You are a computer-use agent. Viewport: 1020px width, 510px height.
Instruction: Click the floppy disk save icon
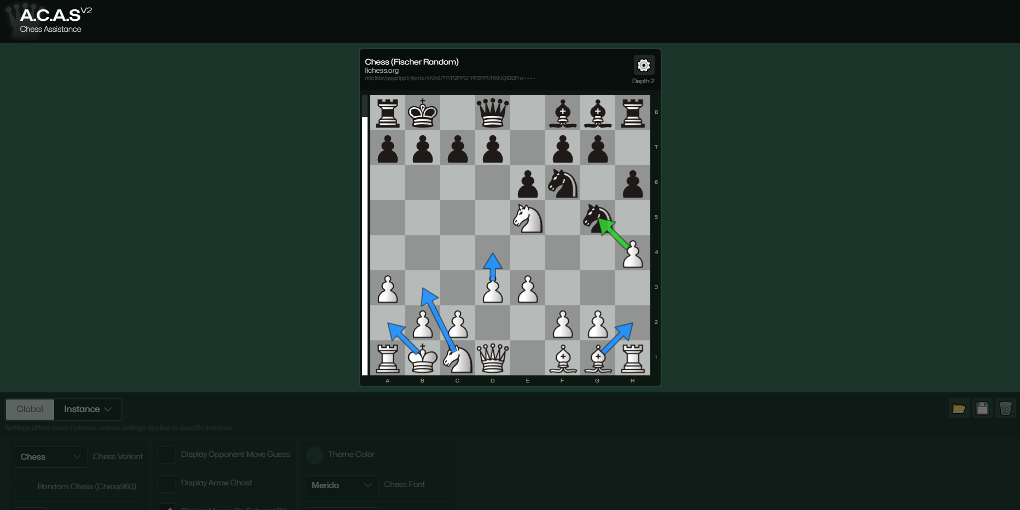coord(982,408)
